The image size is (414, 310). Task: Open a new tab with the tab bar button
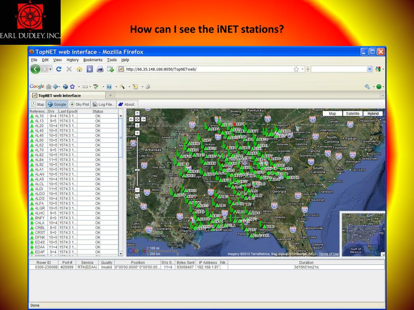coord(110,95)
